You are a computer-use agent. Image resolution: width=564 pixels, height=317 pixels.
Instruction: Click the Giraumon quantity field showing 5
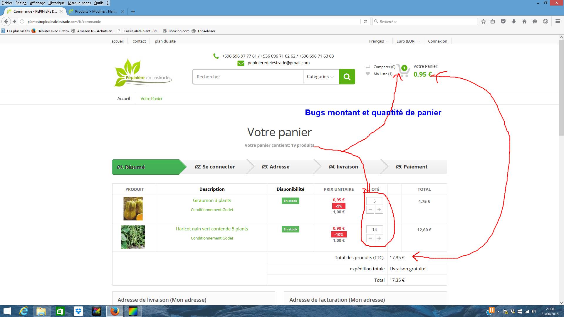click(x=375, y=201)
